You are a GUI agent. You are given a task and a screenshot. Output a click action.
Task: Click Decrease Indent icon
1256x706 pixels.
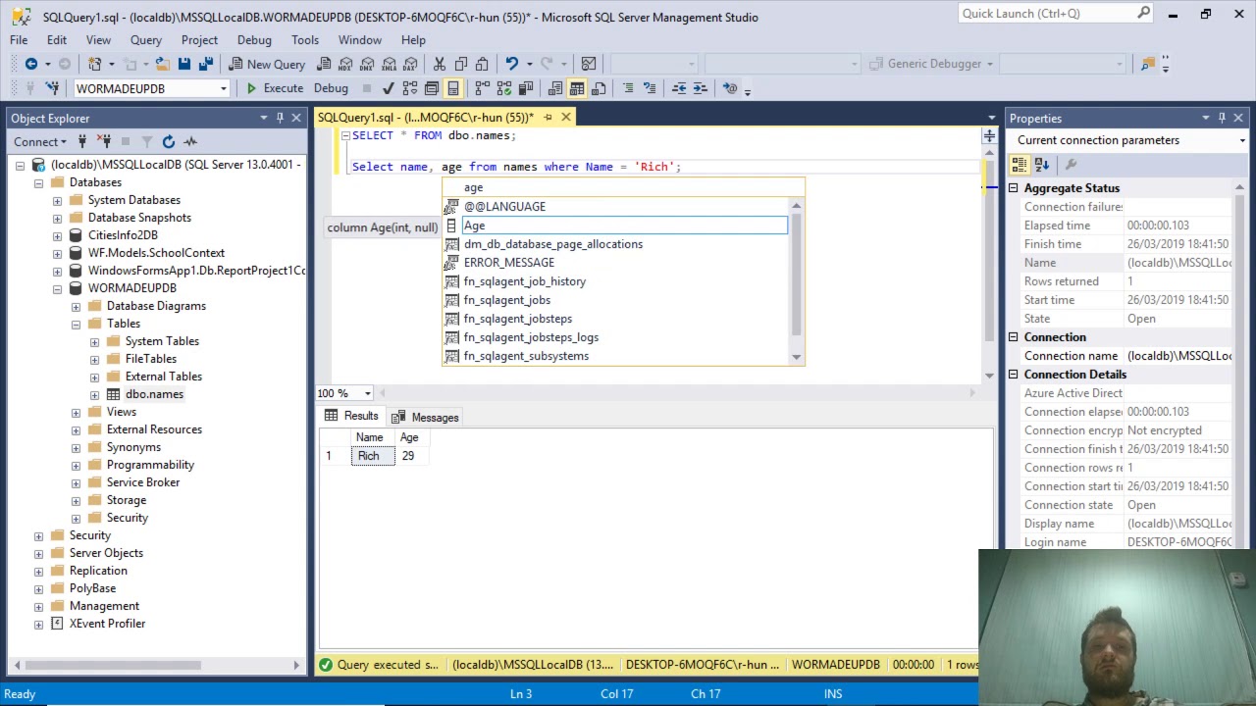click(x=678, y=88)
